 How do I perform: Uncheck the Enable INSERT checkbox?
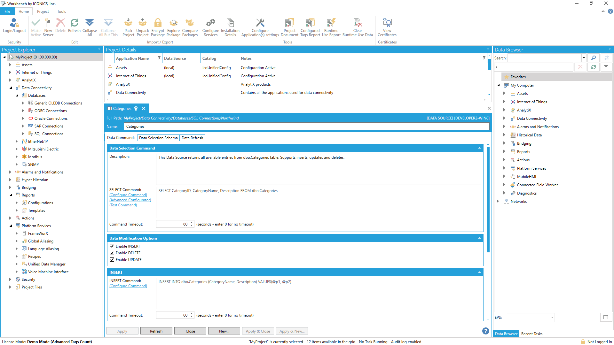tap(112, 246)
